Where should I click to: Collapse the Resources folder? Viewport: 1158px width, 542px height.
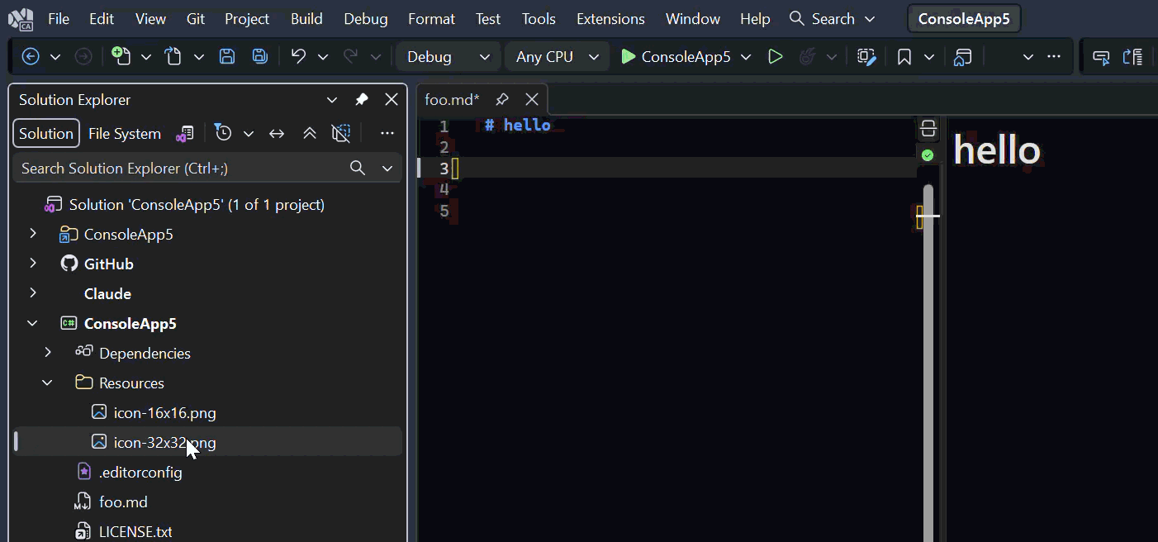(x=48, y=383)
